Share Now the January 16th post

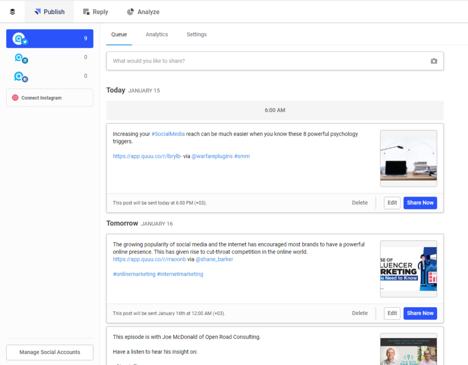[420, 314]
